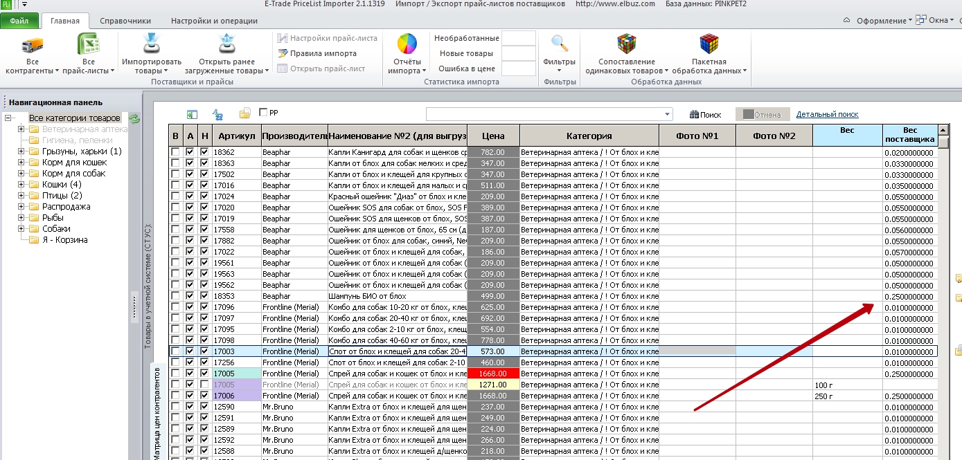Toggle PP checkbox above grid

click(x=263, y=112)
